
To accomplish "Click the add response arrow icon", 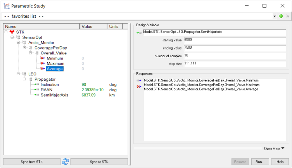I will coord(139,80).
